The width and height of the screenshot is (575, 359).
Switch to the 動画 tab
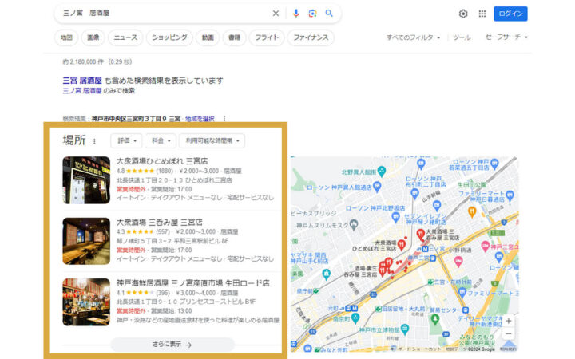(208, 37)
